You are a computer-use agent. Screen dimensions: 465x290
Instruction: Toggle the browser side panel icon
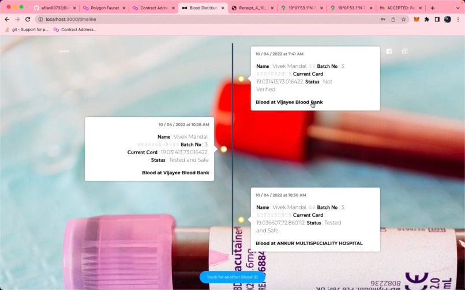[437, 19]
